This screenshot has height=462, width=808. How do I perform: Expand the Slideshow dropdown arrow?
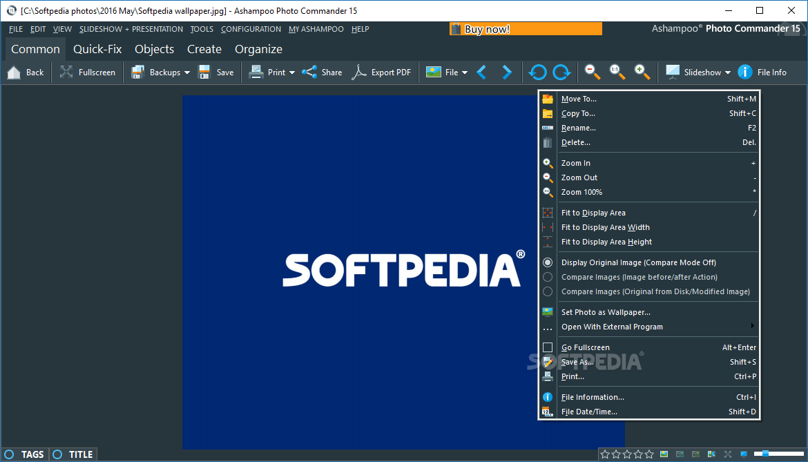pyautogui.click(x=728, y=73)
